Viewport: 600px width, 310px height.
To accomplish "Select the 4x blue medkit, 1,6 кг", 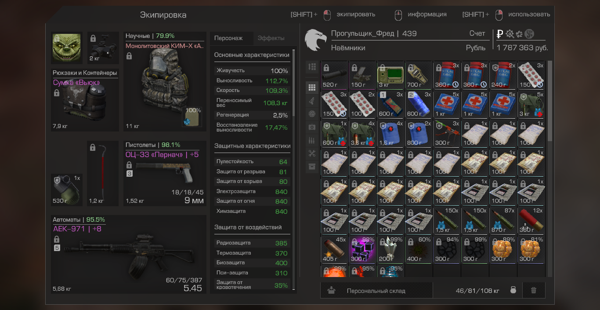I will pyautogui.click(x=390, y=133).
